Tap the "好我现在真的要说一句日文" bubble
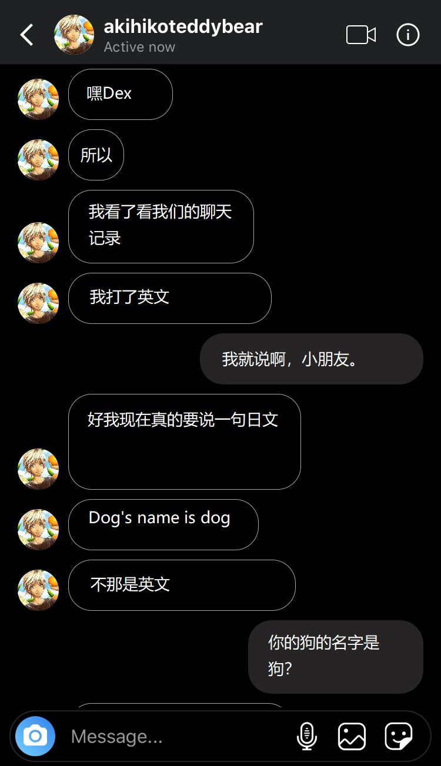This screenshot has width=441, height=766. [185, 441]
